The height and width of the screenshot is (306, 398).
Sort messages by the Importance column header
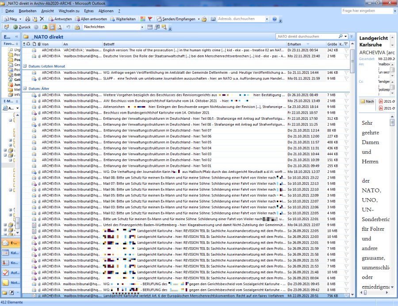[x=24, y=44]
